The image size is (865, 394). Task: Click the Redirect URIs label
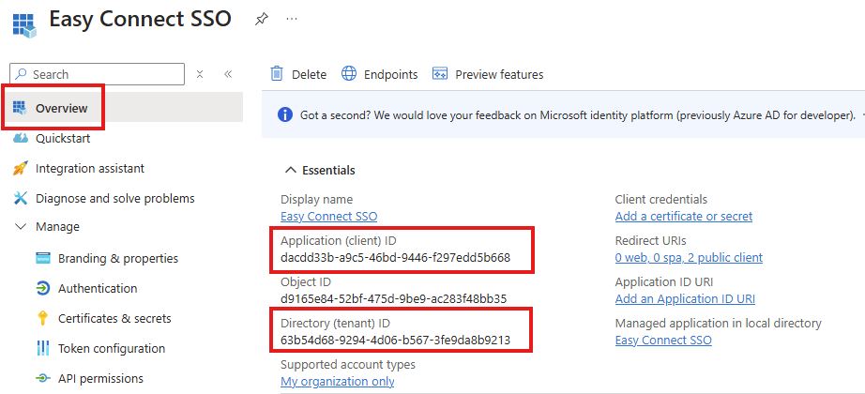click(650, 240)
